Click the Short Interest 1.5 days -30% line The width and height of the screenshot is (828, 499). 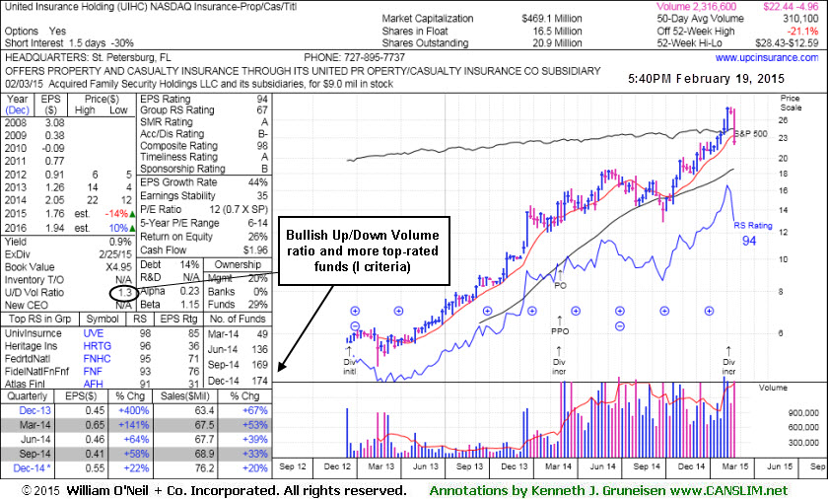click(69, 43)
